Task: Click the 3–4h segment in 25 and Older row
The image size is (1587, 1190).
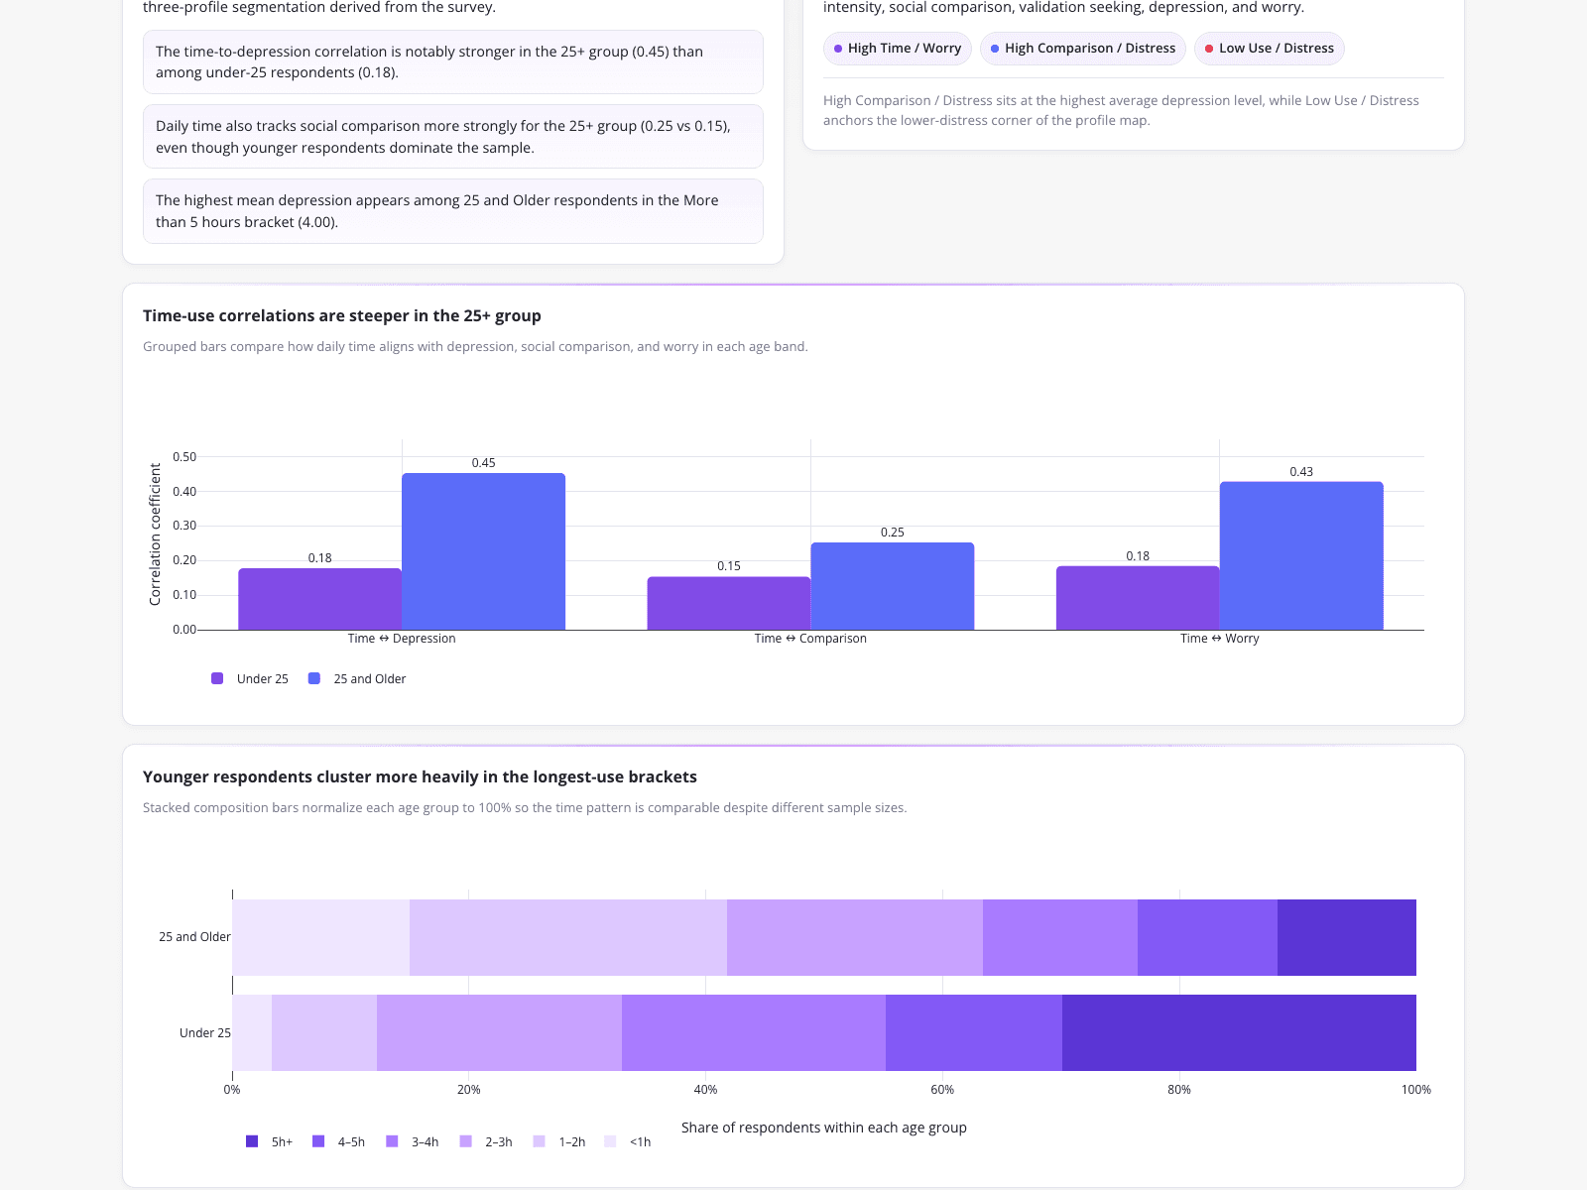Action: click(1060, 937)
